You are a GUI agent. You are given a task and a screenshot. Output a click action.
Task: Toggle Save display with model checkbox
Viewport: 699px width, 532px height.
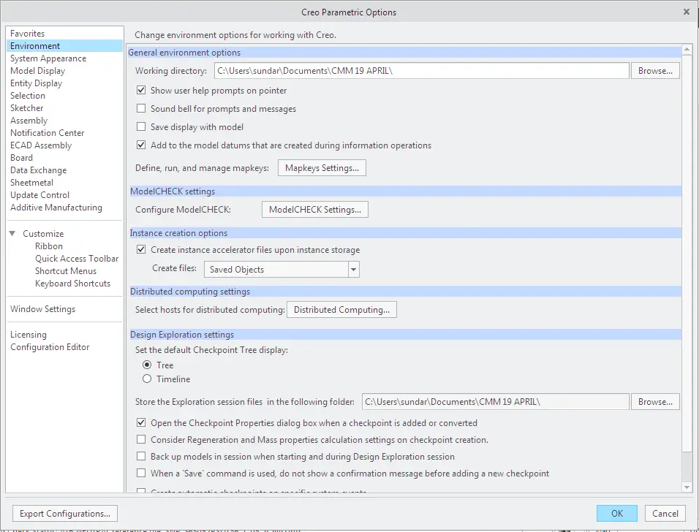coord(142,127)
